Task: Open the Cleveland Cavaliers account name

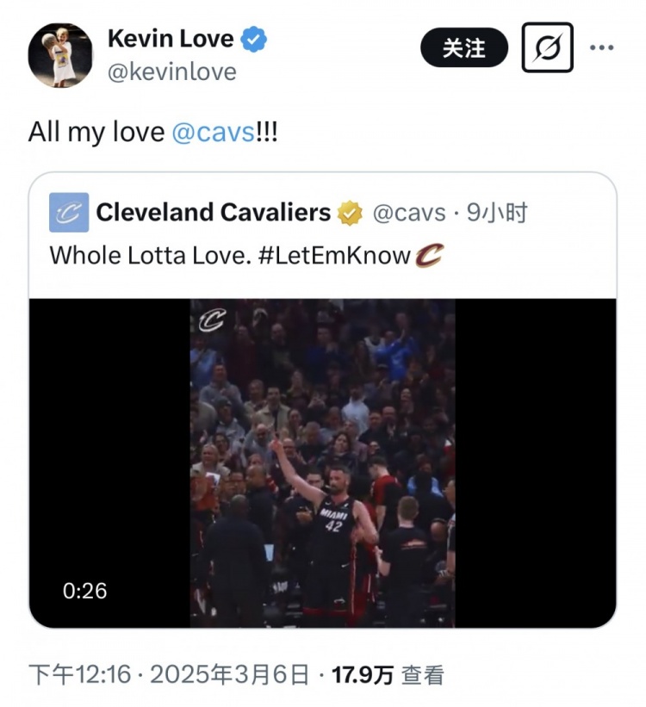Action: 214,213
